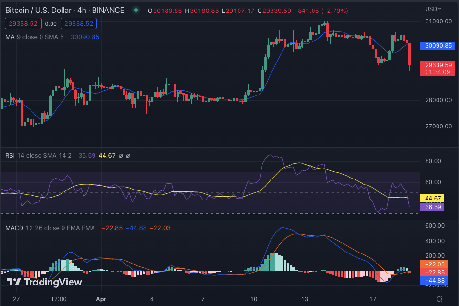Click the 60.00 RSI axis tick
Image resolution: width=459 pixels, height=306 pixels.
(x=433, y=182)
